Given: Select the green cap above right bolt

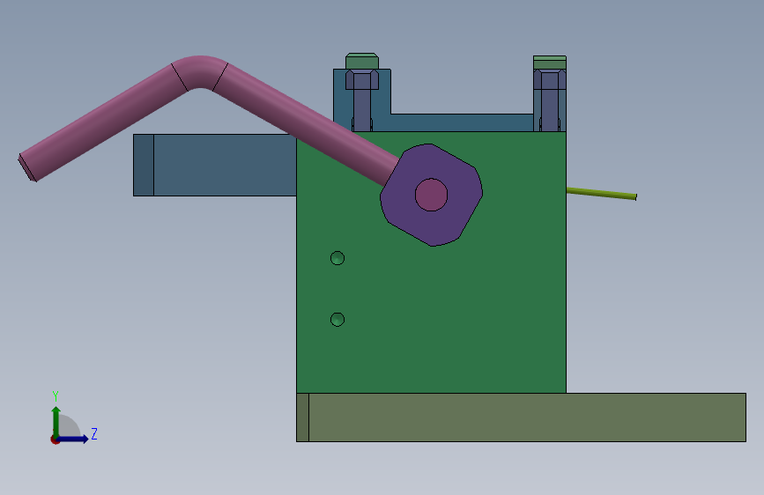Looking at the screenshot, I should click(550, 63).
